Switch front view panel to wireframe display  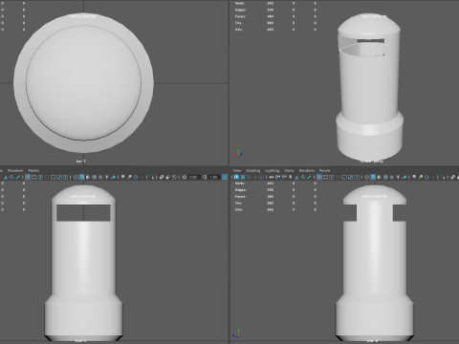76,177
